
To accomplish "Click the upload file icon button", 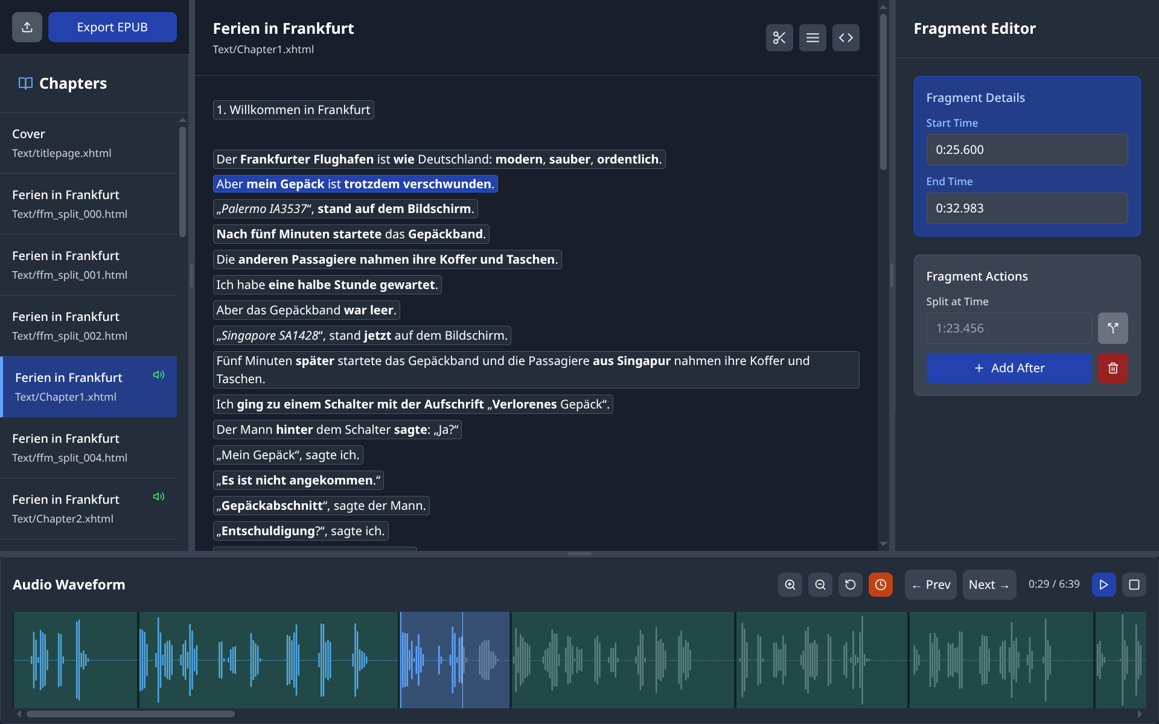I will pos(27,27).
